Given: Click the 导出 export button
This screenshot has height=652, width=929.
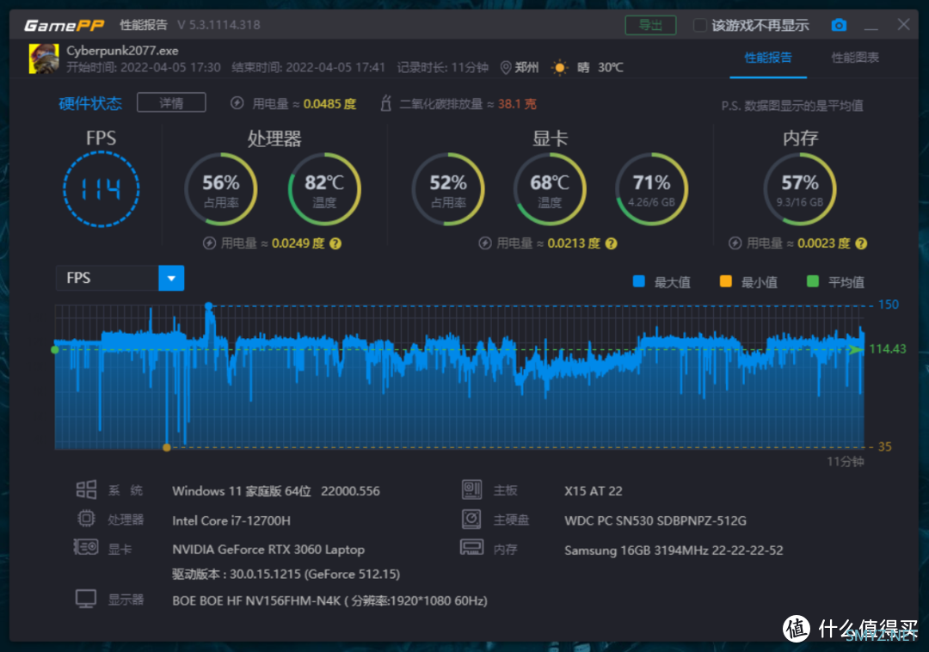Looking at the screenshot, I should [x=650, y=25].
